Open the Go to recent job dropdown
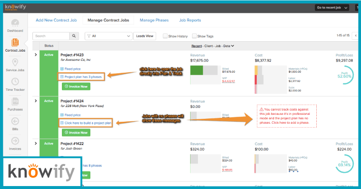This screenshot has height=189, width=361. (332, 7)
